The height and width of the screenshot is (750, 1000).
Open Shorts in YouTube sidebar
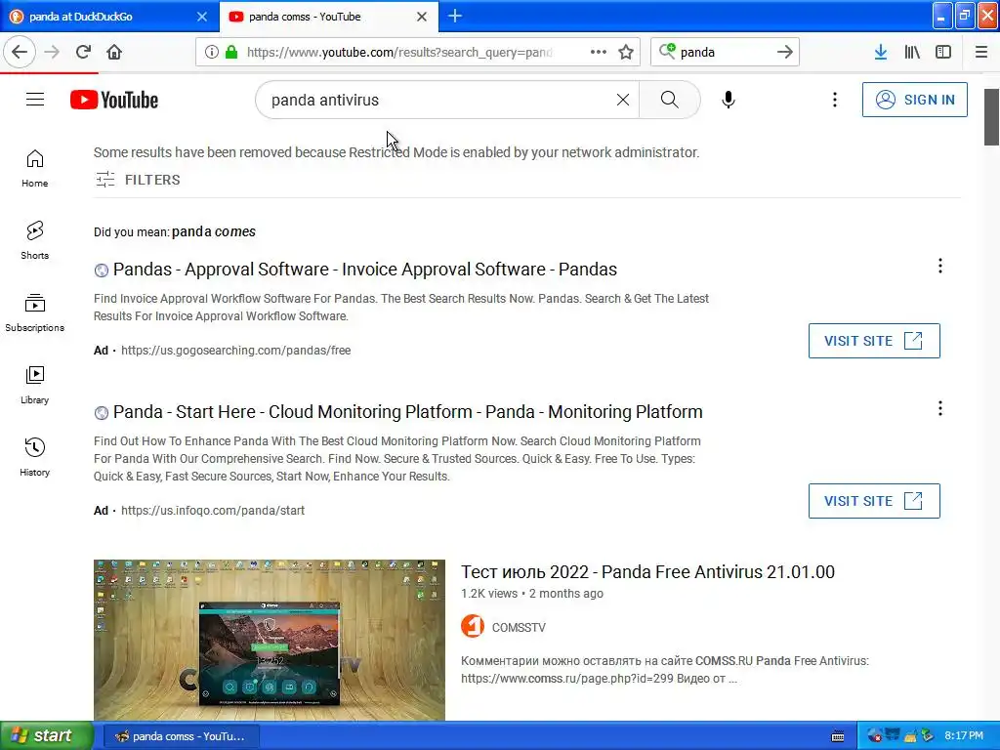(34, 240)
